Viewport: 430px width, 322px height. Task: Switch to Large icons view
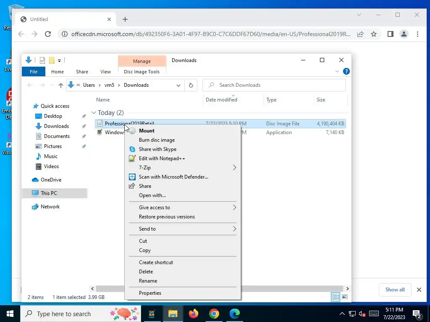(345, 297)
